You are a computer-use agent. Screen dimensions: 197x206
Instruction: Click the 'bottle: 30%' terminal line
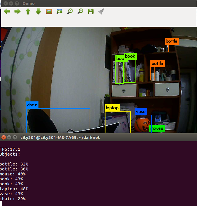coord(14,169)
